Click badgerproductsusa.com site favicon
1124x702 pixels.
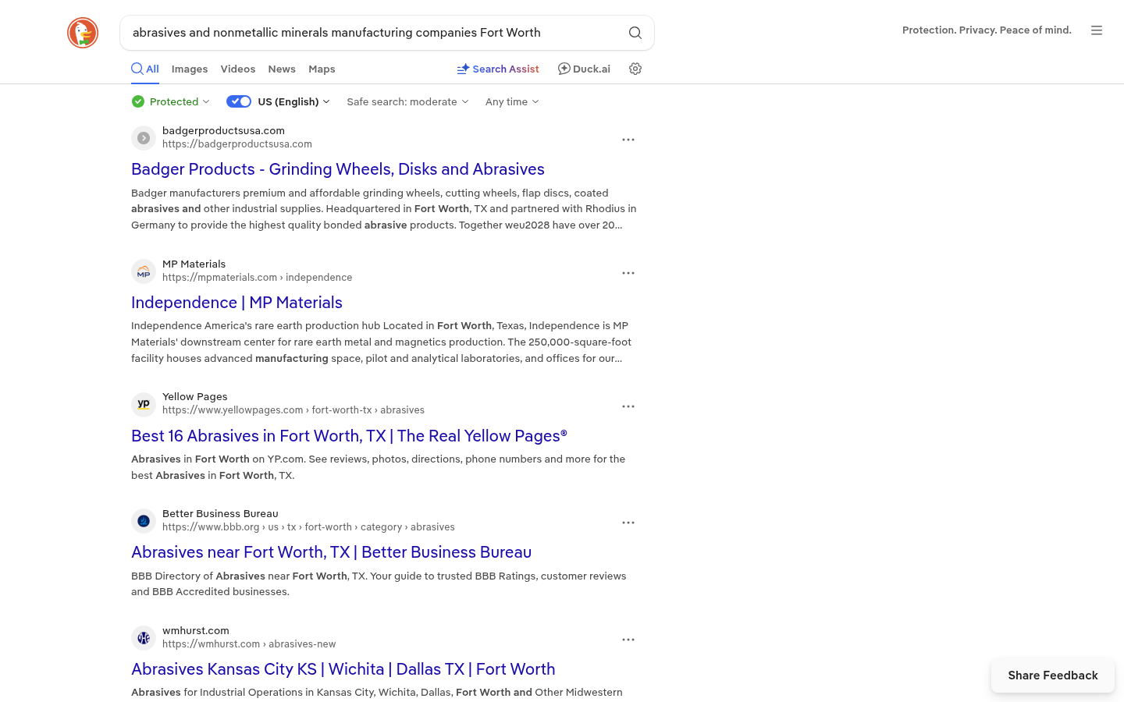coord(144,138)
